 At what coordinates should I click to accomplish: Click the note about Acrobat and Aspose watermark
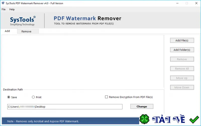pos(43,121)
